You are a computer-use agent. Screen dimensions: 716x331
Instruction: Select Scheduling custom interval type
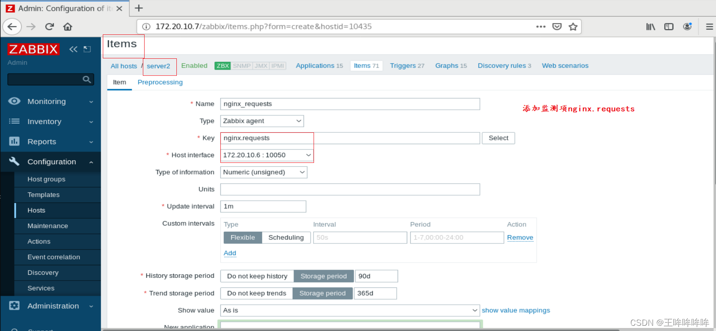(286, 237)
